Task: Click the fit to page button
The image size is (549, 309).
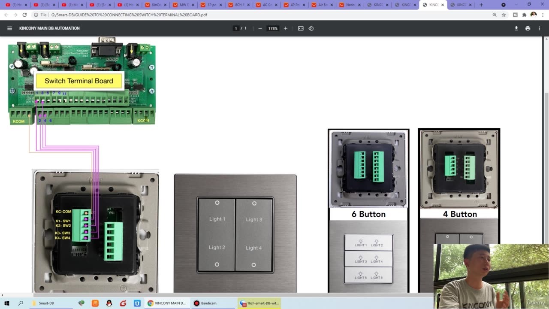Action: coord(301,28)
